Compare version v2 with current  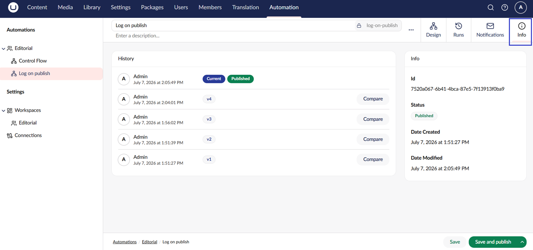click(373, 139)
